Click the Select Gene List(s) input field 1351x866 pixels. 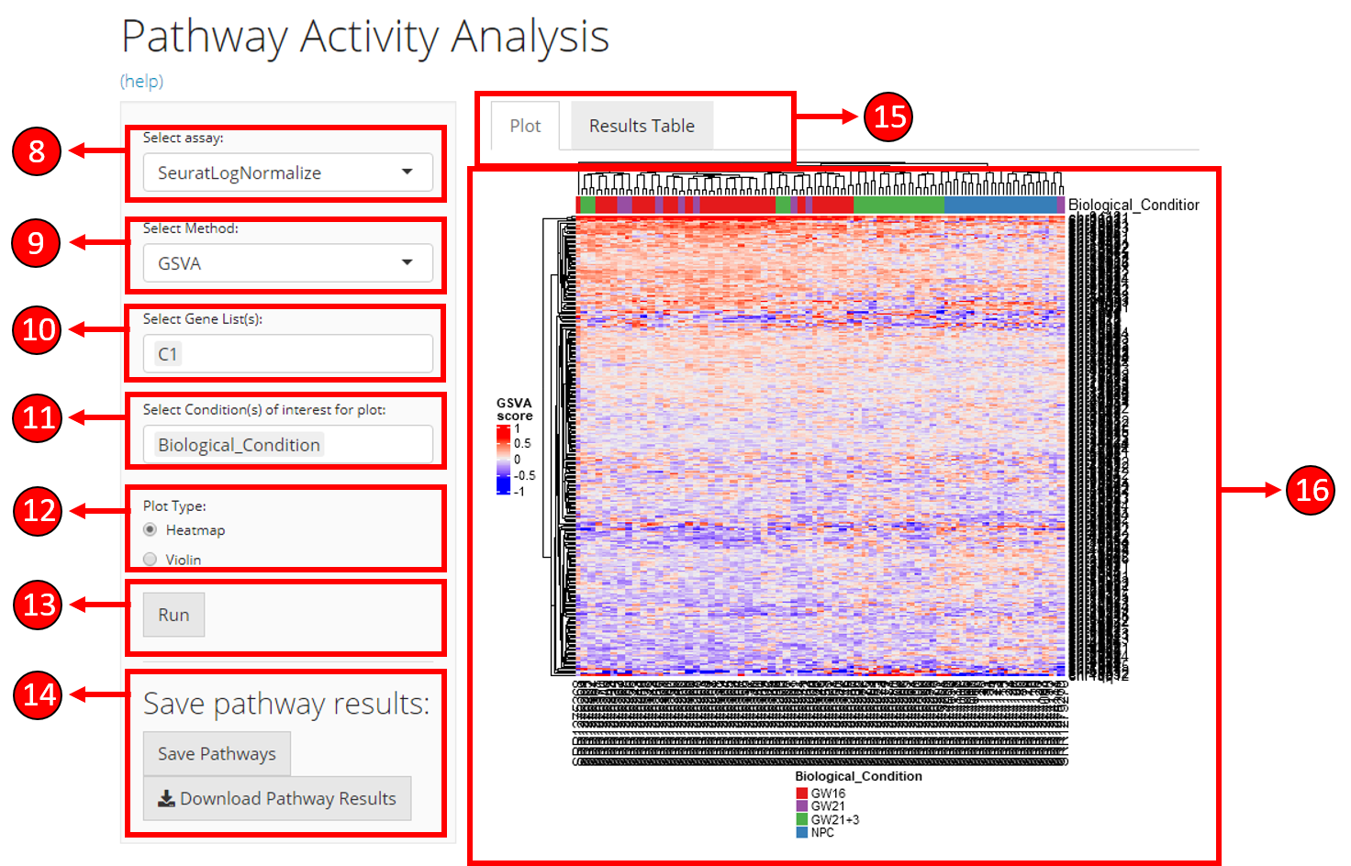(287, 354)
